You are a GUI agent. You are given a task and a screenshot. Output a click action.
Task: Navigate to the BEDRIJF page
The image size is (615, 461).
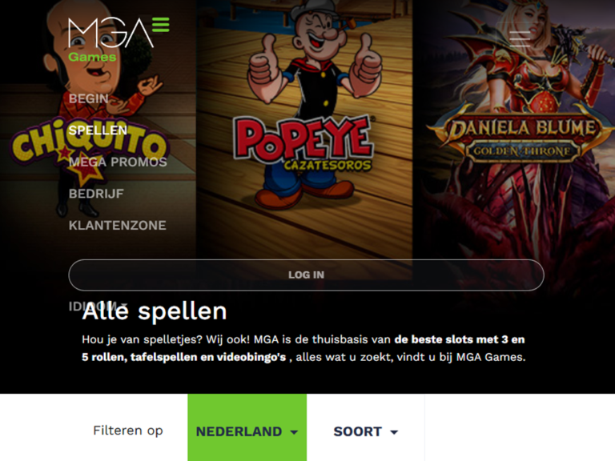[96, 194]
